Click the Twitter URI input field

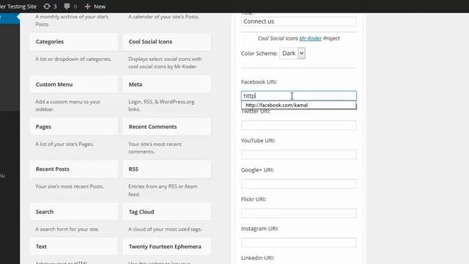tap(299, 125)
